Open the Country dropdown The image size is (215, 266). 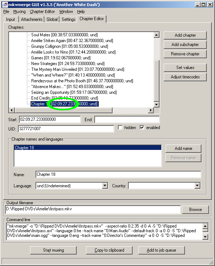coord(197,185)
